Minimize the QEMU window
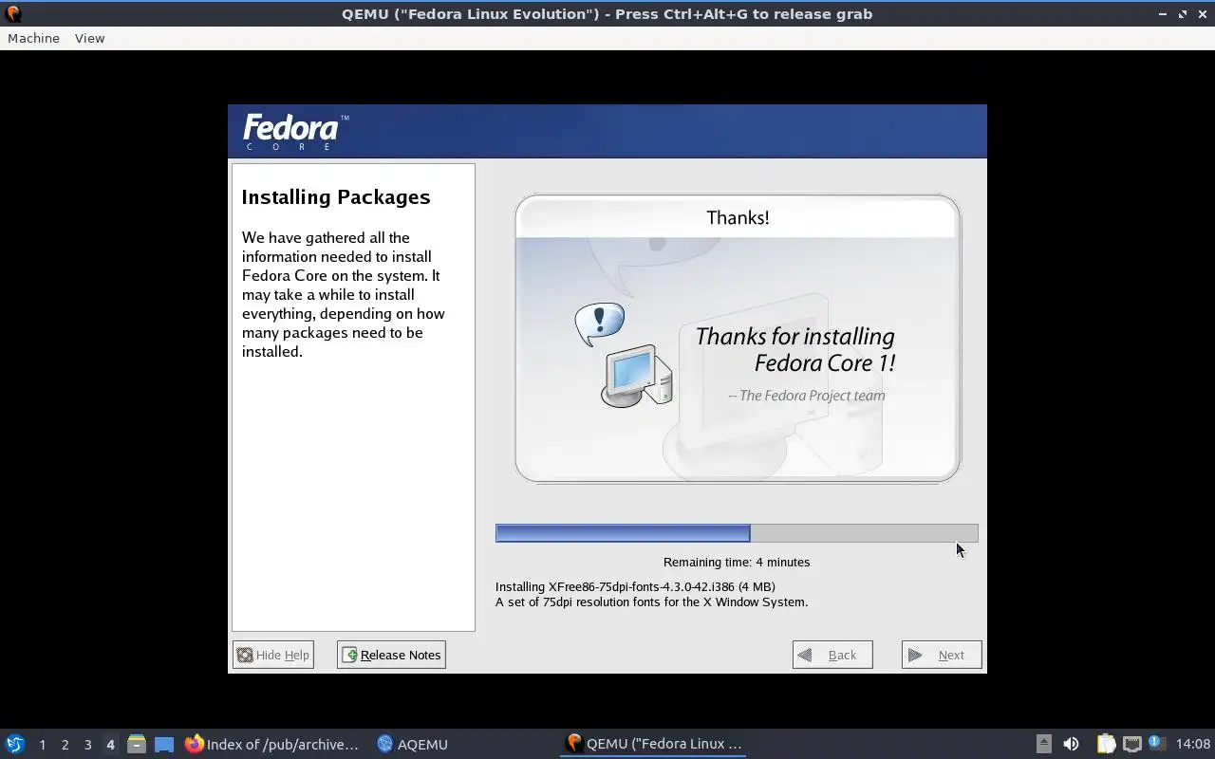The height and width of the screenshot is (759, 1215). point(1164,14)
